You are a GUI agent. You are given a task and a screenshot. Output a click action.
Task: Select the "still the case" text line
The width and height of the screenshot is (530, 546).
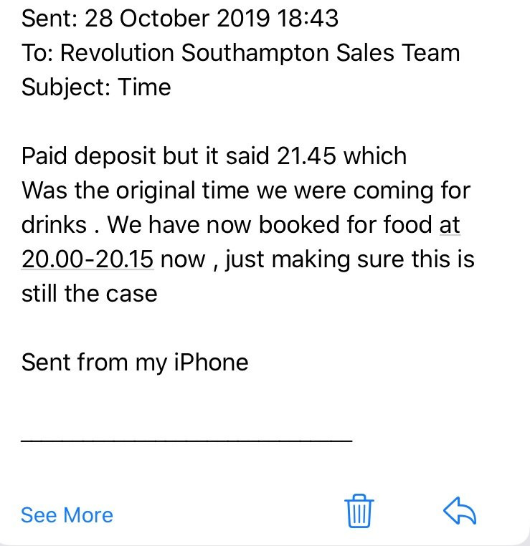click(89, 294)
